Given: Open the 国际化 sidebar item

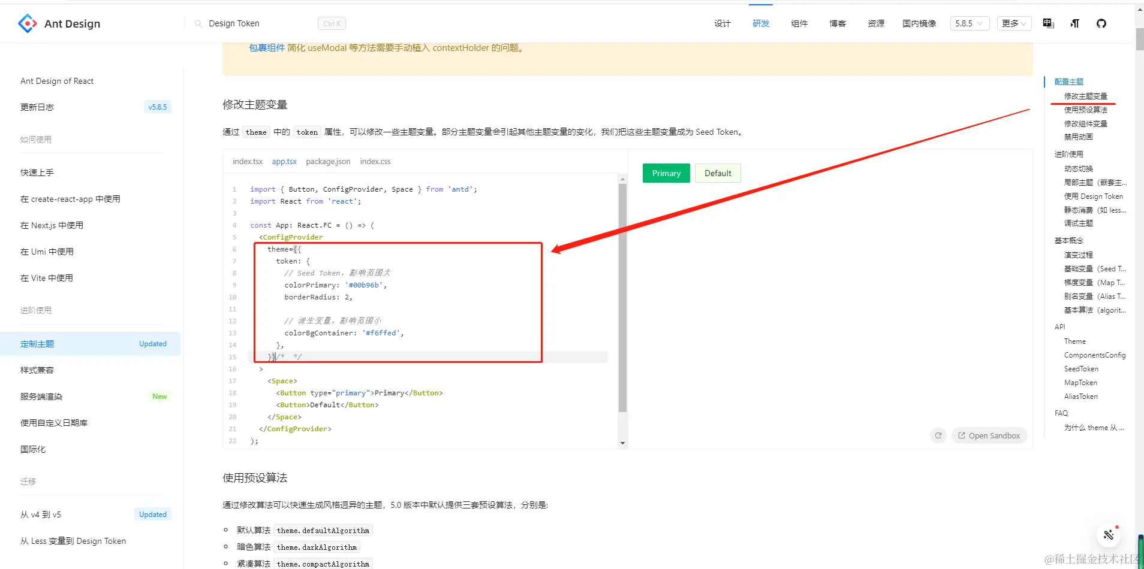Looking at the screenshot, I should [33, 449].
